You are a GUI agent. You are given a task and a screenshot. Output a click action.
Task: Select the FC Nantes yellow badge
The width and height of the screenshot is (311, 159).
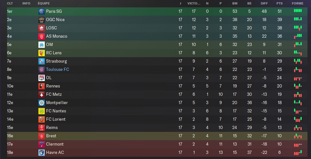pyautogui.click(x=42, y=111)
